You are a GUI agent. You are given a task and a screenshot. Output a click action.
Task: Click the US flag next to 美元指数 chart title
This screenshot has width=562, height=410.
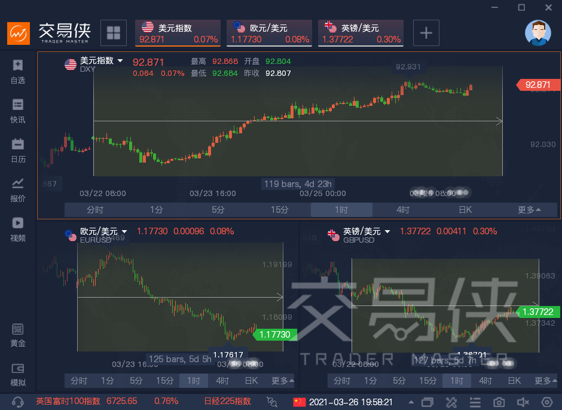(x=71, y=65)
